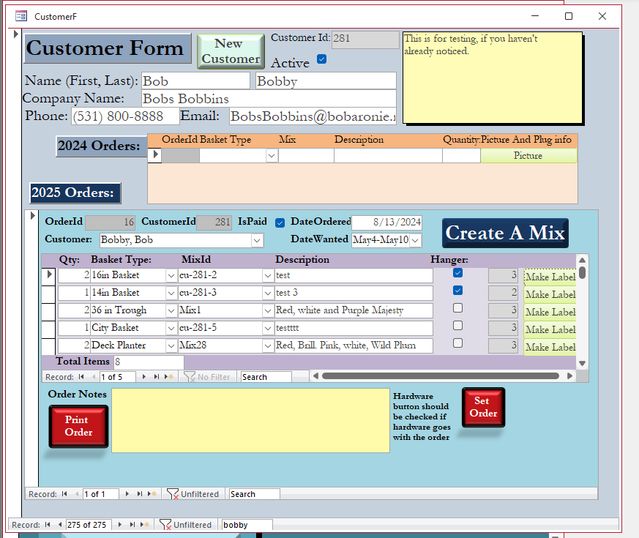Advance to the next basket item record
The height and width of the screenshot is (538, 639).
144,377
